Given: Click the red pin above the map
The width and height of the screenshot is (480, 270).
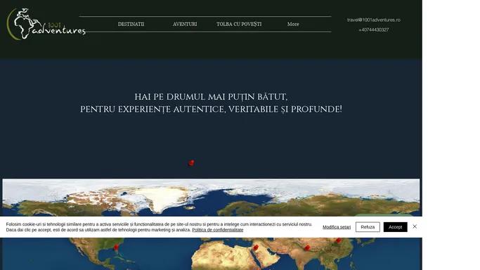Looking at the screenshot, I should pyautogui.click(x=191, y=162).
